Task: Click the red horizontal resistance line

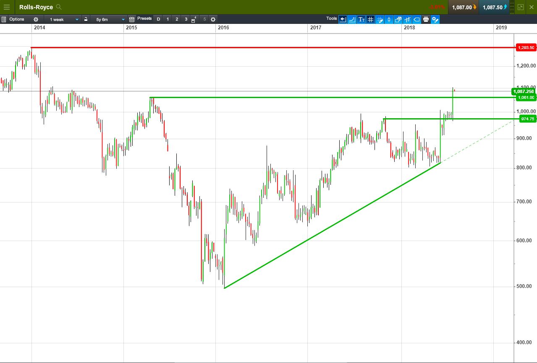Action: pos(273,48)
